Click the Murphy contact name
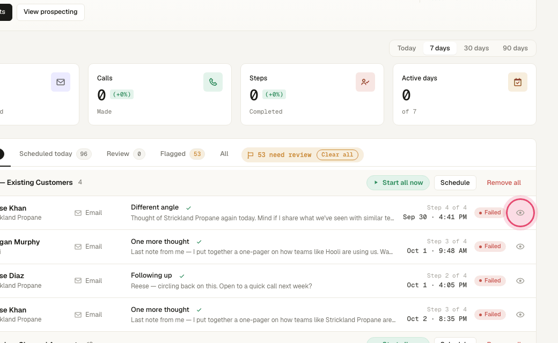 point(20,242)
